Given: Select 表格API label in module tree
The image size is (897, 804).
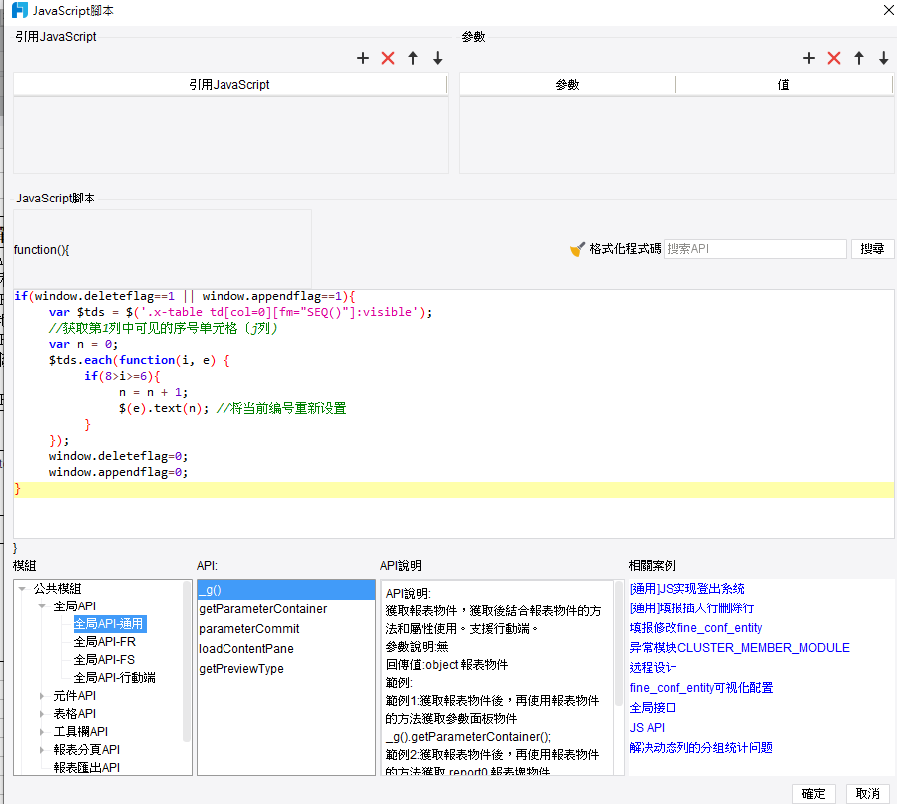Looking at the screenshot, I should point(75,713).
